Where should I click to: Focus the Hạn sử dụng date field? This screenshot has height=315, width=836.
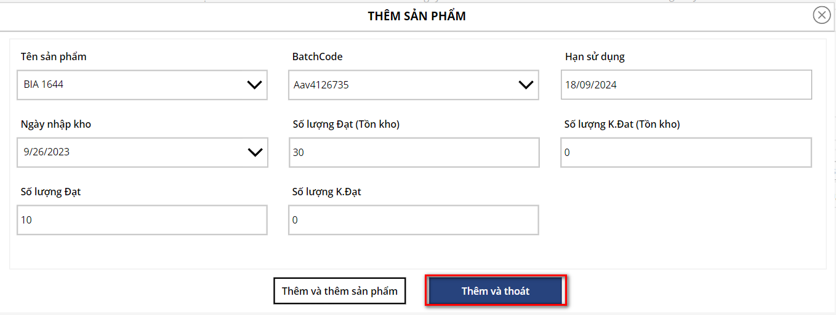[x=686, y=85]
